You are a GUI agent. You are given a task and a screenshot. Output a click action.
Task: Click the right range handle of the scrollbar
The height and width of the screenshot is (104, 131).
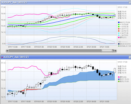(x=113, y=51)
